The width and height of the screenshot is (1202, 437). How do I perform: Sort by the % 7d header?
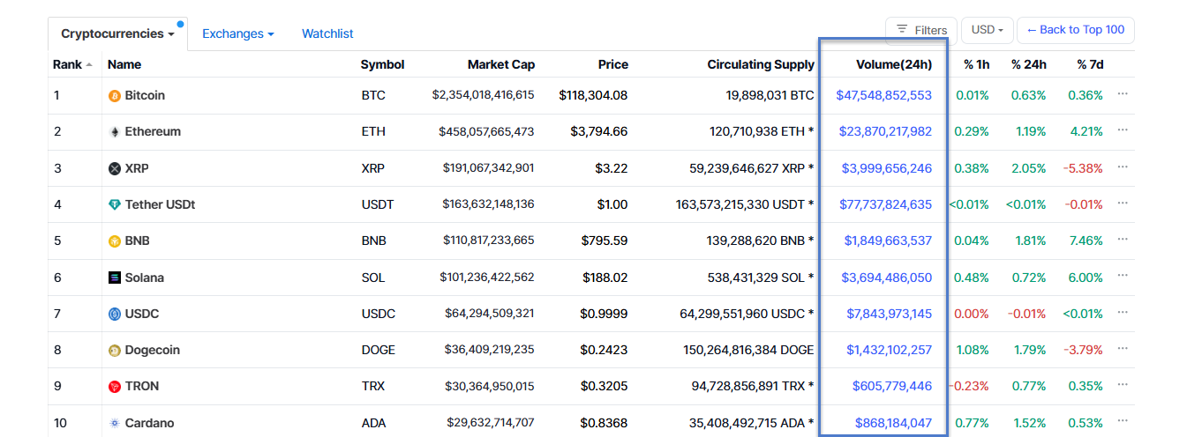click(x=1090, y=64)
